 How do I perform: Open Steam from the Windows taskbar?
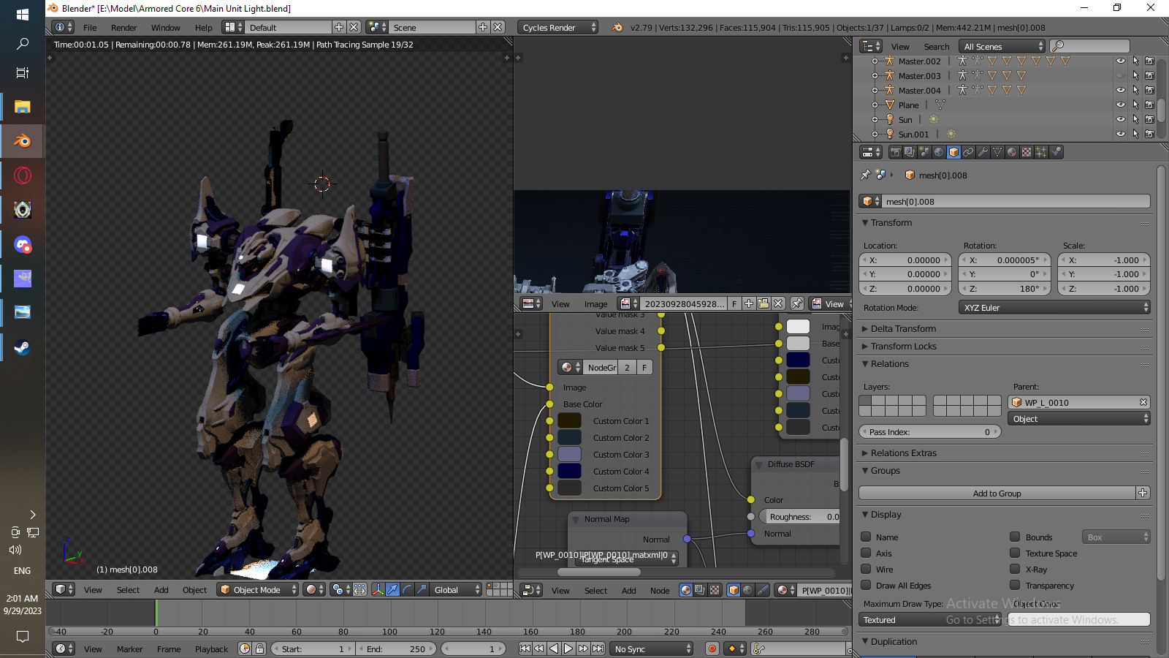[23, 347]
